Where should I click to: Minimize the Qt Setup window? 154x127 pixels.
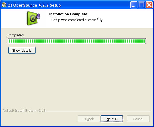[134, 5]
